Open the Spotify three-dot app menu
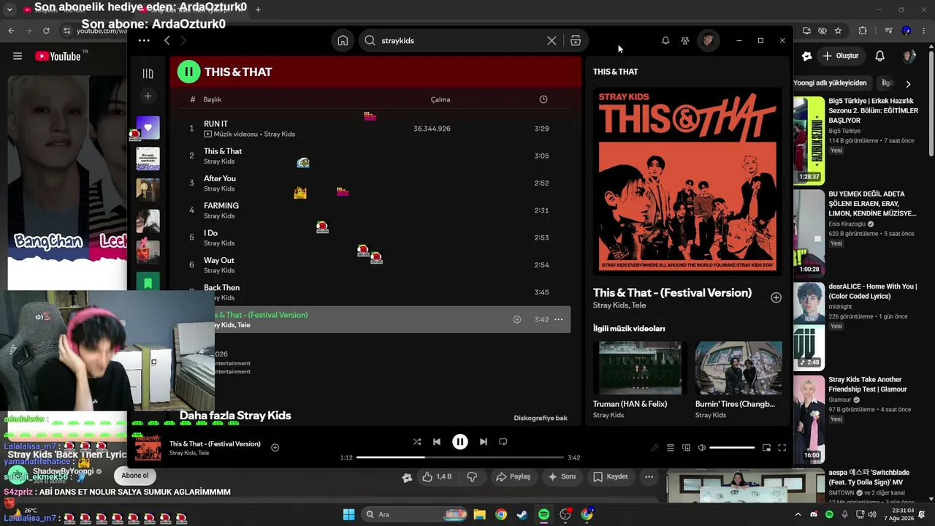935x526 pixels. pos(144,41)
